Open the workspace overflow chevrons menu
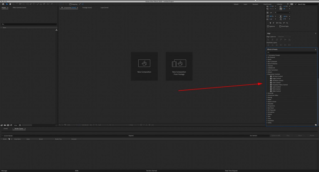 click(x=288, y=4)
